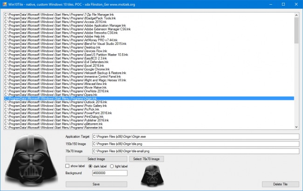
Task: Select Blend for Visual Studio 2015.lnk entry
Action: (149, 44)
